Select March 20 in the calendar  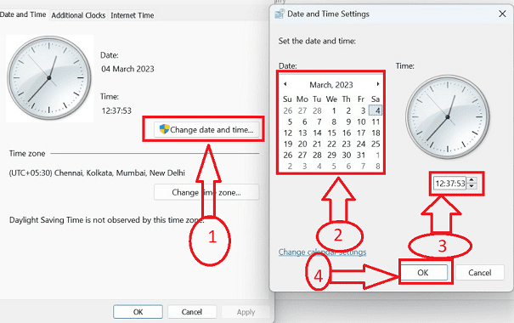coord(302,144)
